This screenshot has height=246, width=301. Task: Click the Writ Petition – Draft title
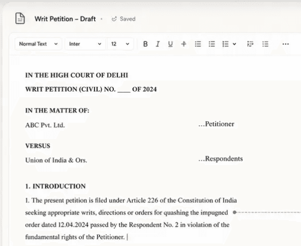[65, 19]
